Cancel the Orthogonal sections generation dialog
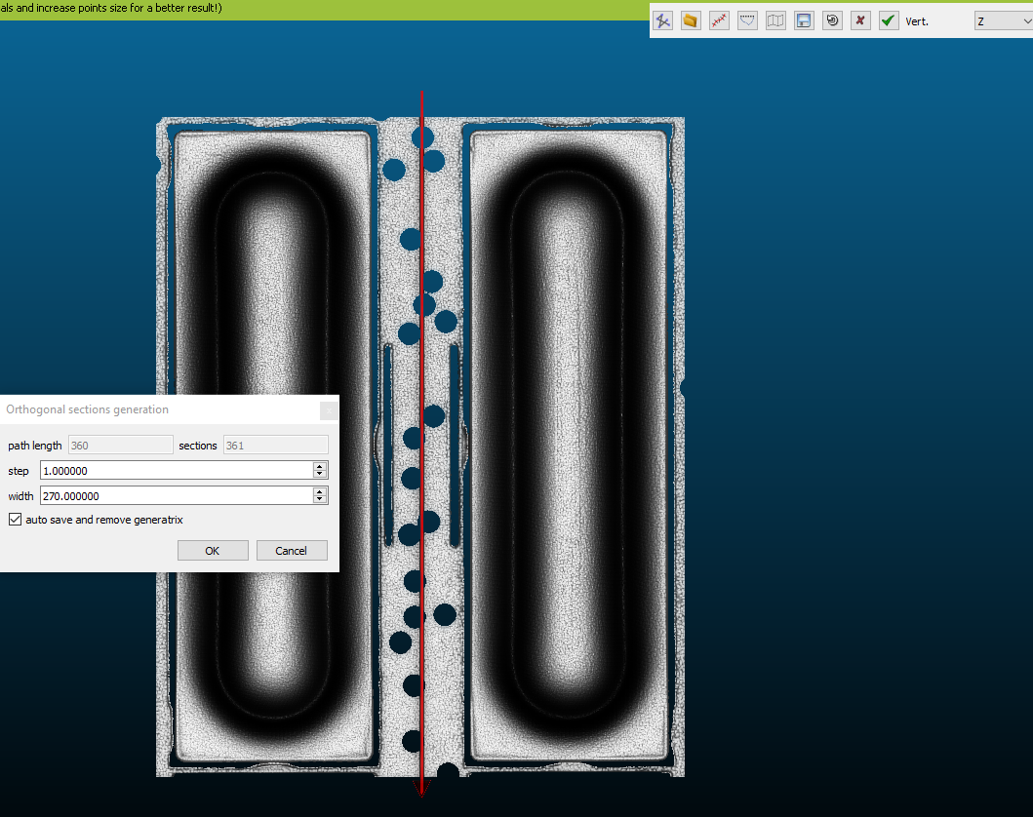Viewport: 1033px width, 817px height. [x=292, y=550]
